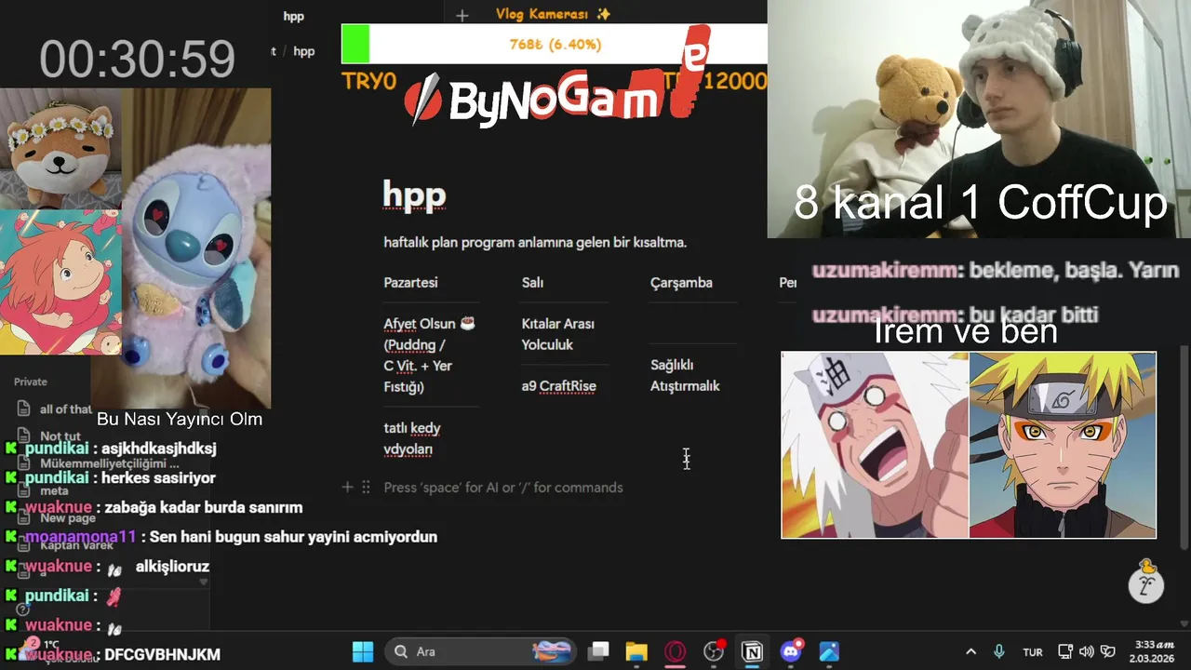Click the hpp page title
This screenshot has width=1191, height=670.
coord(415,194)
